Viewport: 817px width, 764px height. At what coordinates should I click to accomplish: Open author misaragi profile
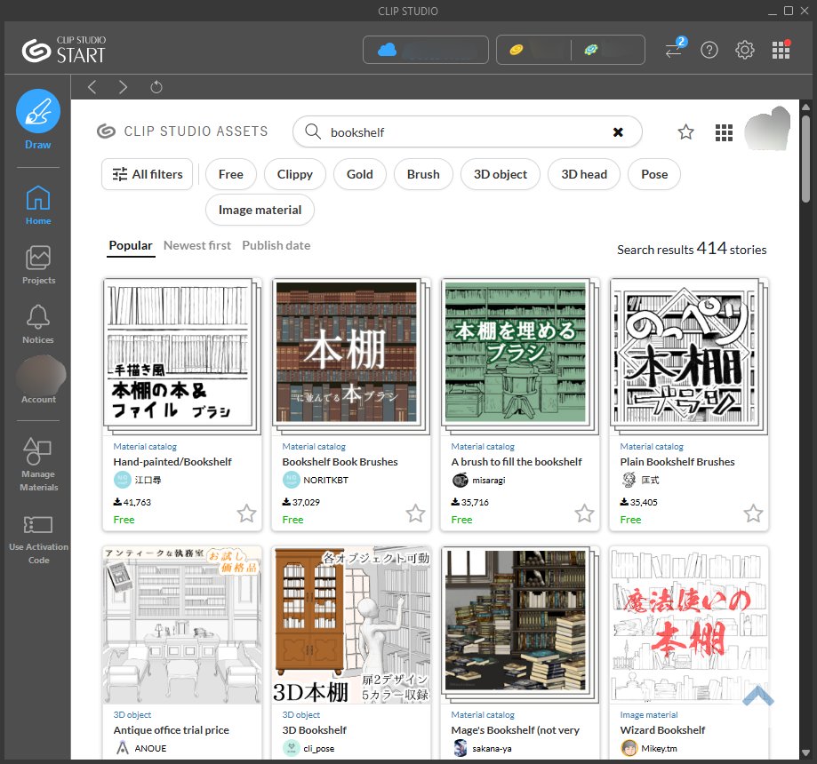[478, 480]
